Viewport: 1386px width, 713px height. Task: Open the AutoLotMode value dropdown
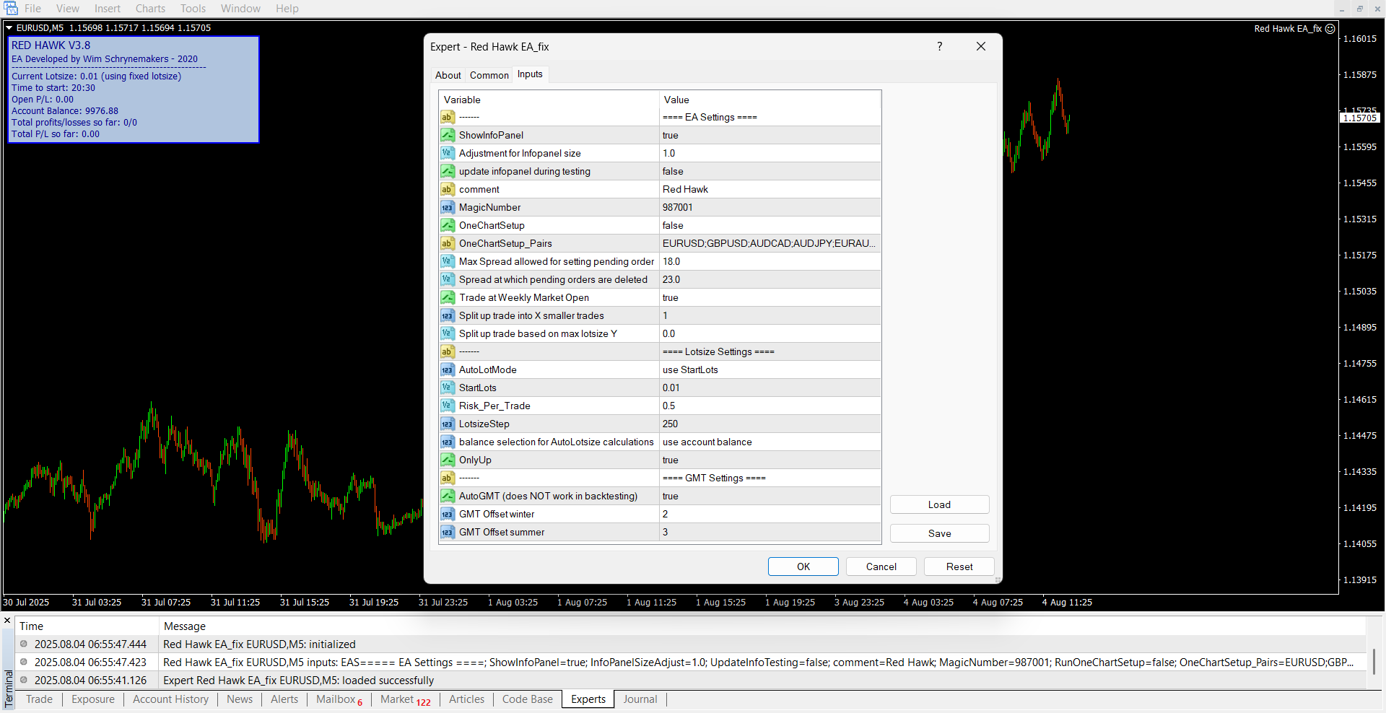point(770,369)
